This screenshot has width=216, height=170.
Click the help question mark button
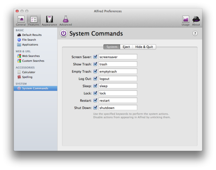(195, 33)
